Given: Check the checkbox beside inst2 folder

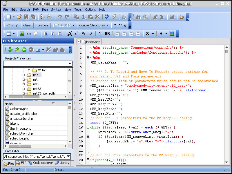Looking at the screenshot, I should (x=23, y=84).
